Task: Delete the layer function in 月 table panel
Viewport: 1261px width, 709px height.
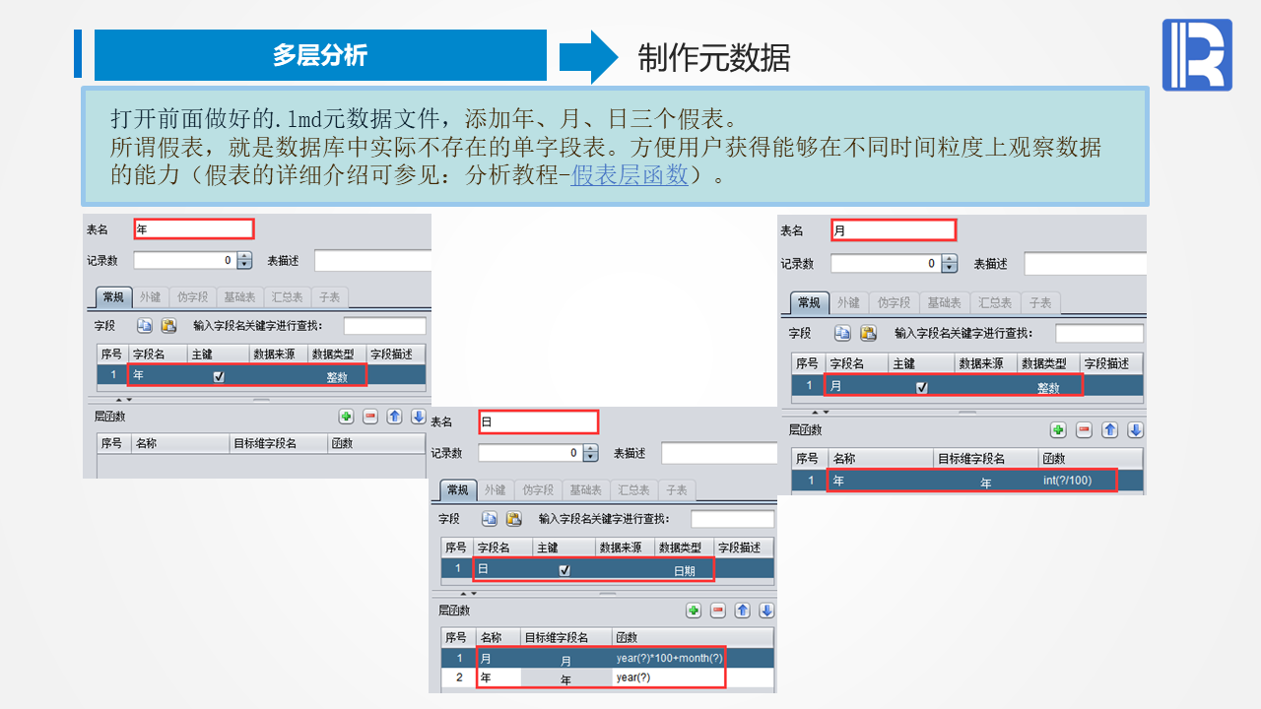Action: pyautogui.click(x=1084, y=430)
